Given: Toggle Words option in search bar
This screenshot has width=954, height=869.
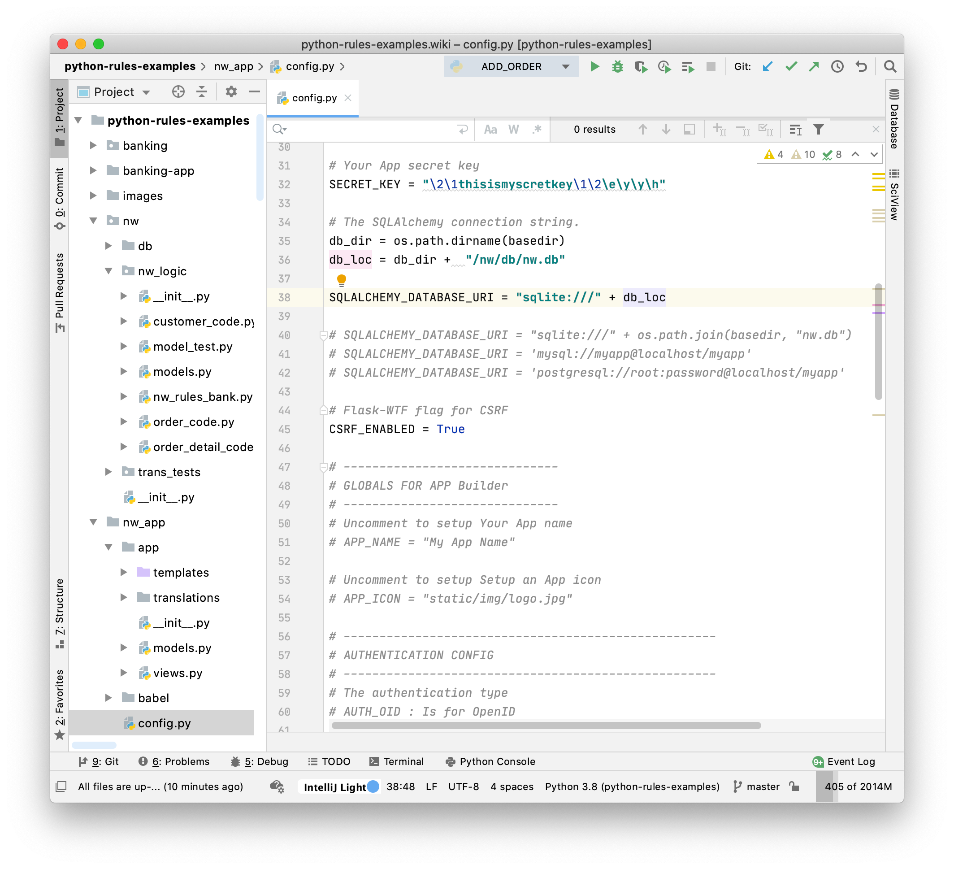Looking at the screenshot, I should click(x=513, y=129).
